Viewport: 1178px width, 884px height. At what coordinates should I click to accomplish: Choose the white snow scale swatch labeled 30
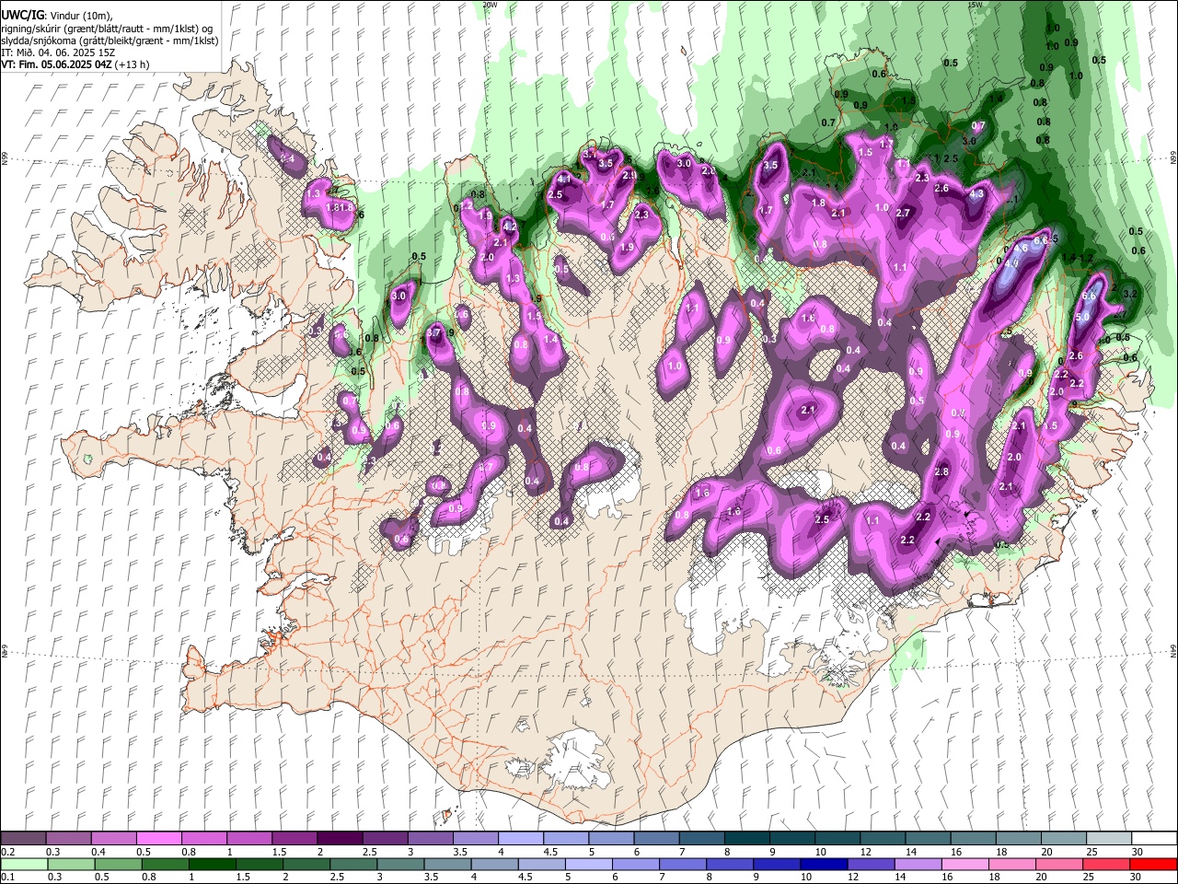[x=1152, y=838]
